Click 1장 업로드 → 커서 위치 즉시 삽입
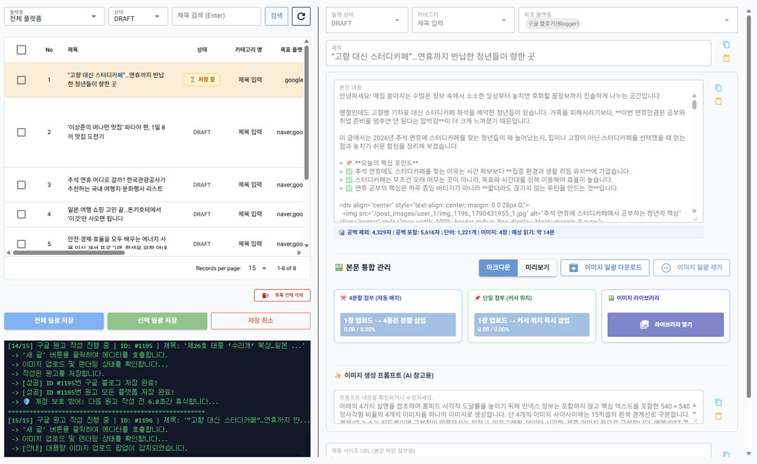The height and width of the screenshot is (464, 757). coord(532,324)
